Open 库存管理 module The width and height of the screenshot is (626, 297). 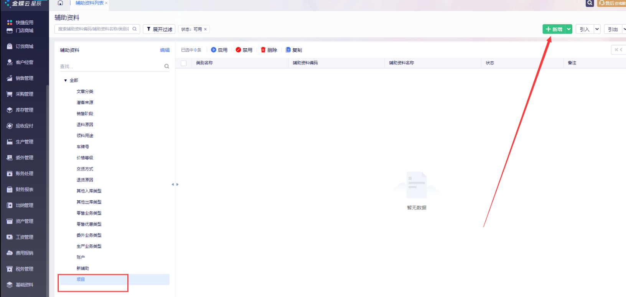[20, 110]
